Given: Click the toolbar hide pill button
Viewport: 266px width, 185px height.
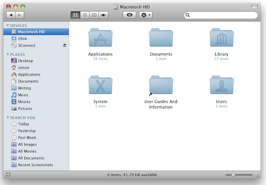Looking at the screenshot, I should [x=254, y=7].
